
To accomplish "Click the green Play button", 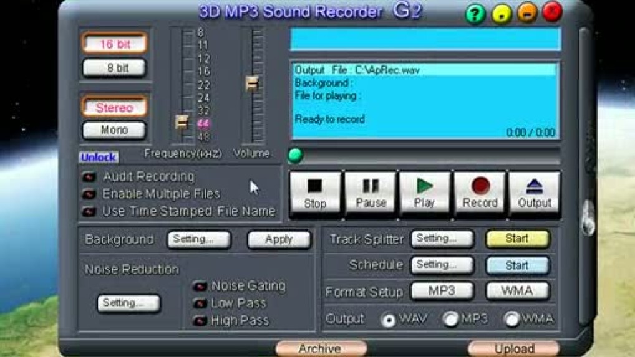I will [425, 193].
